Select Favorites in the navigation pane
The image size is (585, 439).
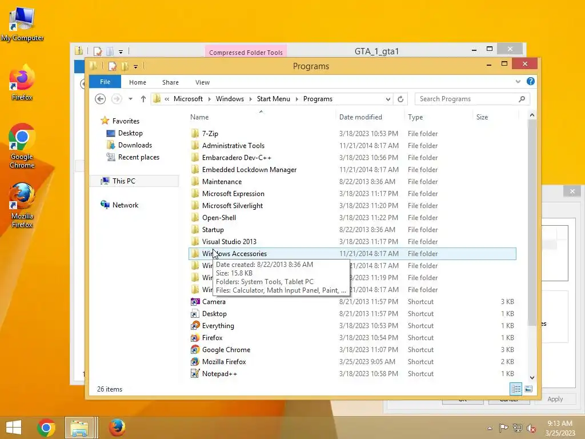point(126,121)
